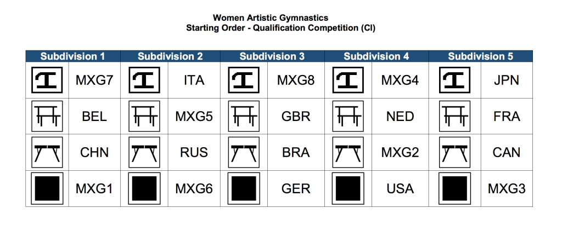Click the vault icon in Subdivision 1
Image resolution: width=562 pixels, height=225 pixels.
pos(47,80)
